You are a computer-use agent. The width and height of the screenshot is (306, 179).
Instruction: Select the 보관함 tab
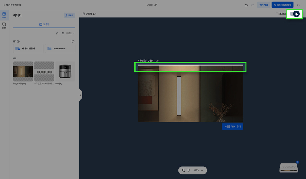click(44, 25)
